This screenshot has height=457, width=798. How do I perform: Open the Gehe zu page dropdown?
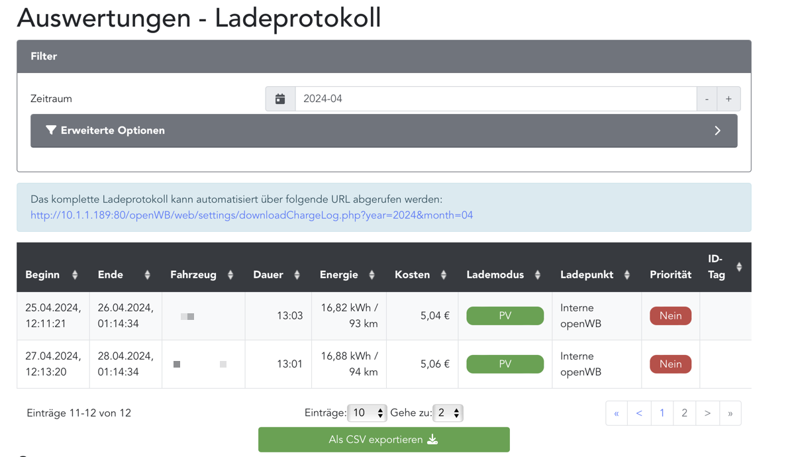click(x=448, y=413)
